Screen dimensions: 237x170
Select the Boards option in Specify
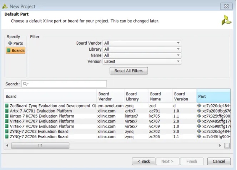pyautogui.click(x=16, y=50)
